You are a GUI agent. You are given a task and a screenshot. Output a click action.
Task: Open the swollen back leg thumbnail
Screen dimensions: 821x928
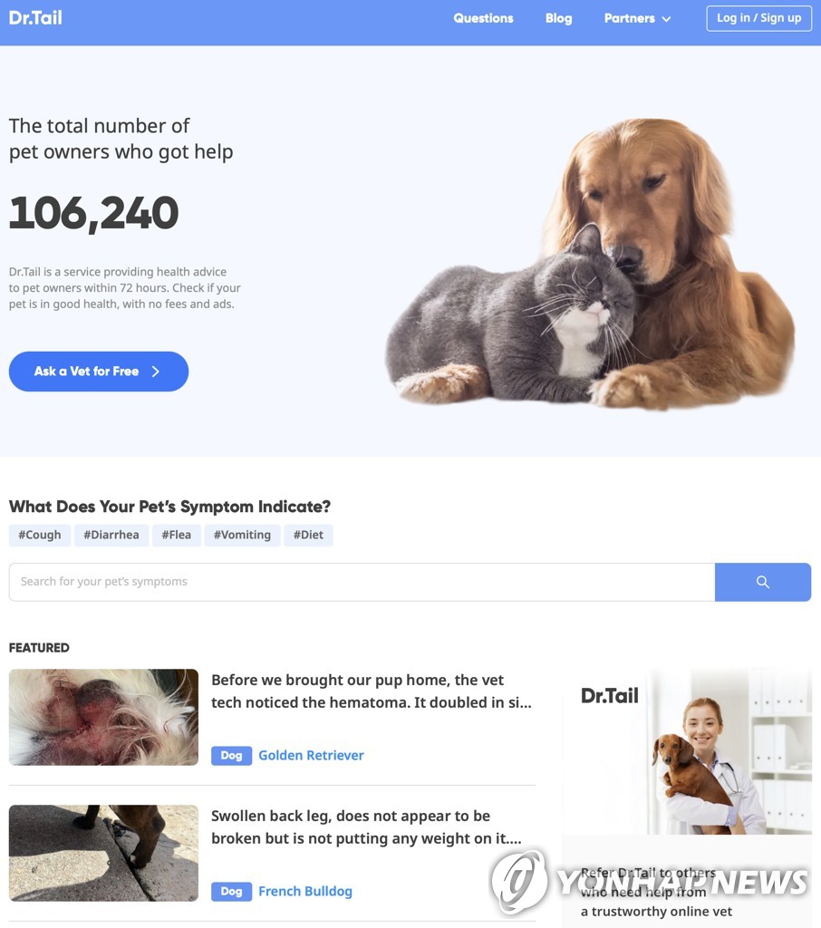[x=103, y=853]
